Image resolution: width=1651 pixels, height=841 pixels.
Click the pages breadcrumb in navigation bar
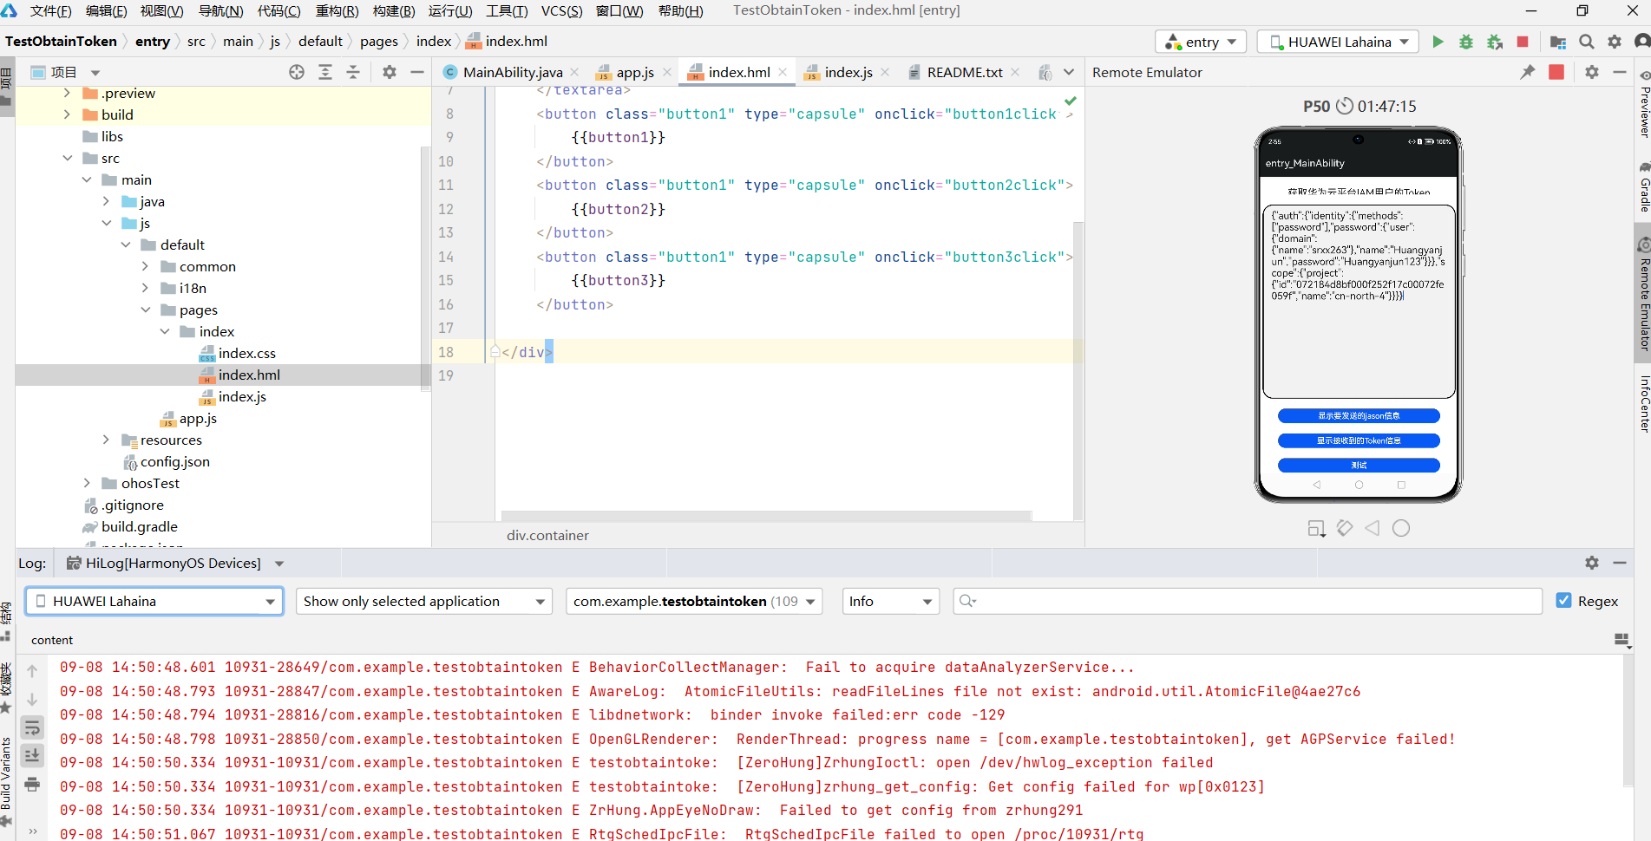[379, 42]
